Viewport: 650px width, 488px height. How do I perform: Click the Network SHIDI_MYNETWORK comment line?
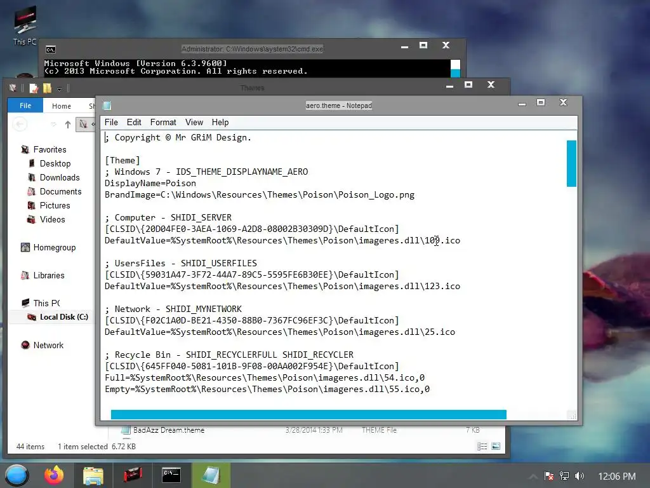pyautogui.click(x=173, y=309)
